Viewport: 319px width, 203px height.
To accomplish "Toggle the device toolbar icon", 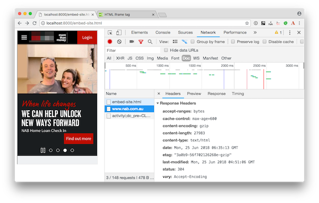I will pyautogui.click(x=119, y=32).
